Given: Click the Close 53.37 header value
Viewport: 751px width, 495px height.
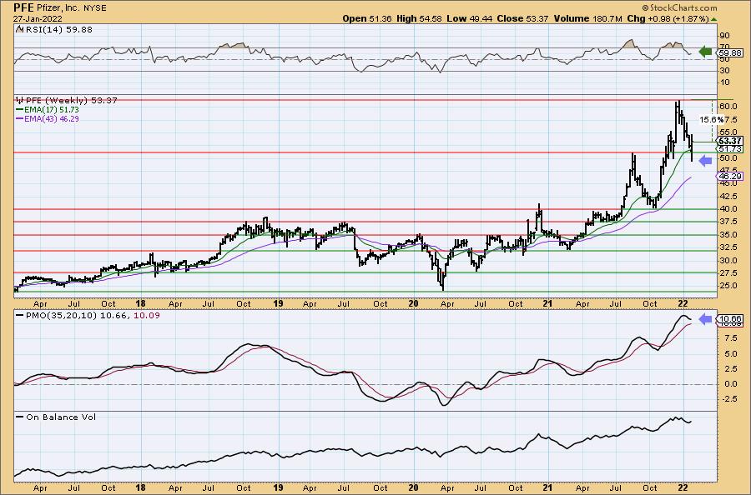Looking at the screenshot, I should click(522, 18).
